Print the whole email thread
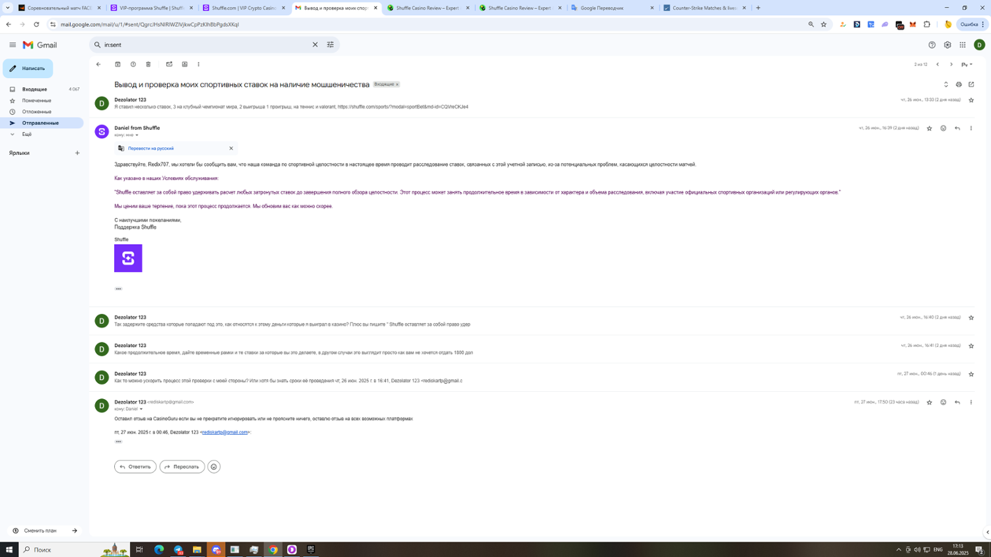The height and width of the screenshot is (557, 991). 959,85
